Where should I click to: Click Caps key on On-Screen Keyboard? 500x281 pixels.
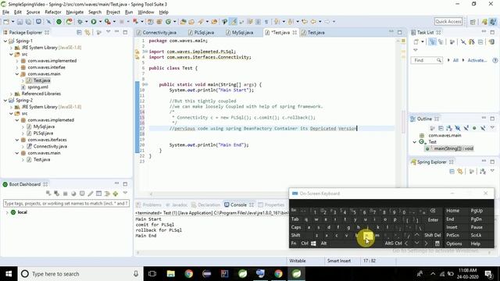tap(296, 227)
